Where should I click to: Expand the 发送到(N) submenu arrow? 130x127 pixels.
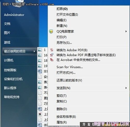coord(126,88)
